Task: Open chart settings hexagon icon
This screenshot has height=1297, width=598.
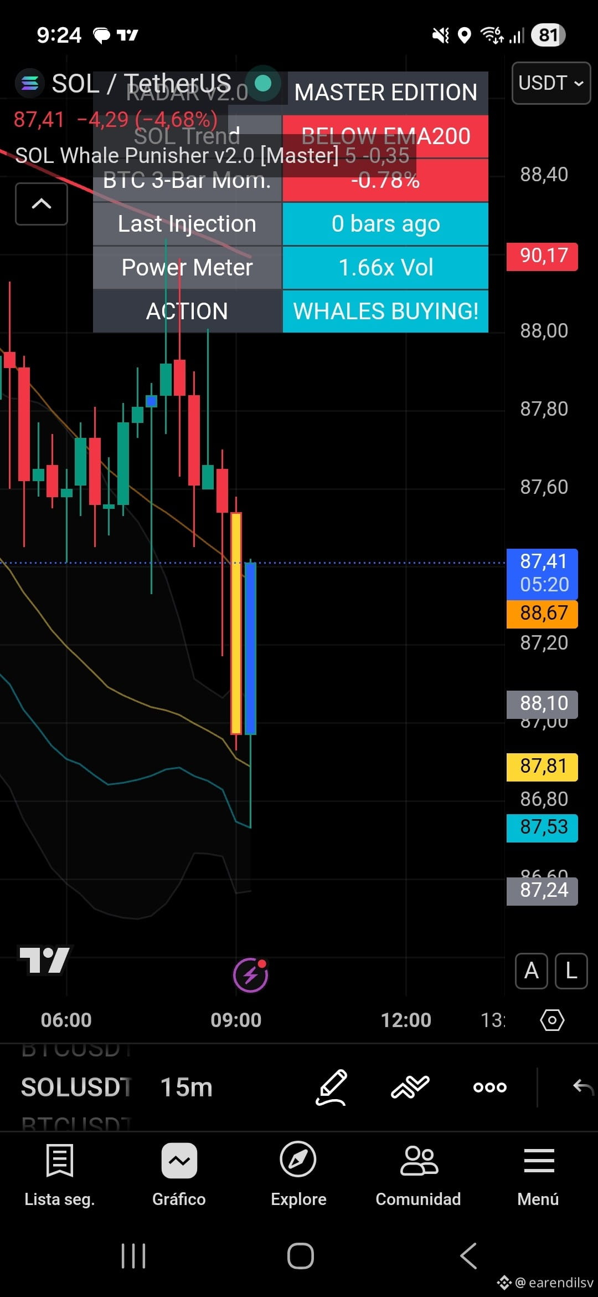Action: [552, 1020]
